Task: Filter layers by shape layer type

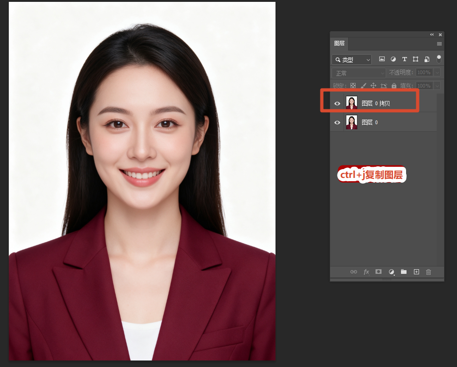Action: tap(416, 59)
